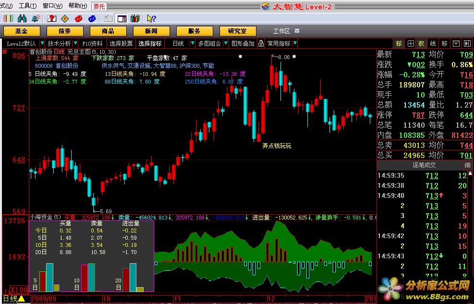
Task: Toggle the X100 scale box
Action: pyautogui.click(x=19, y=290)
